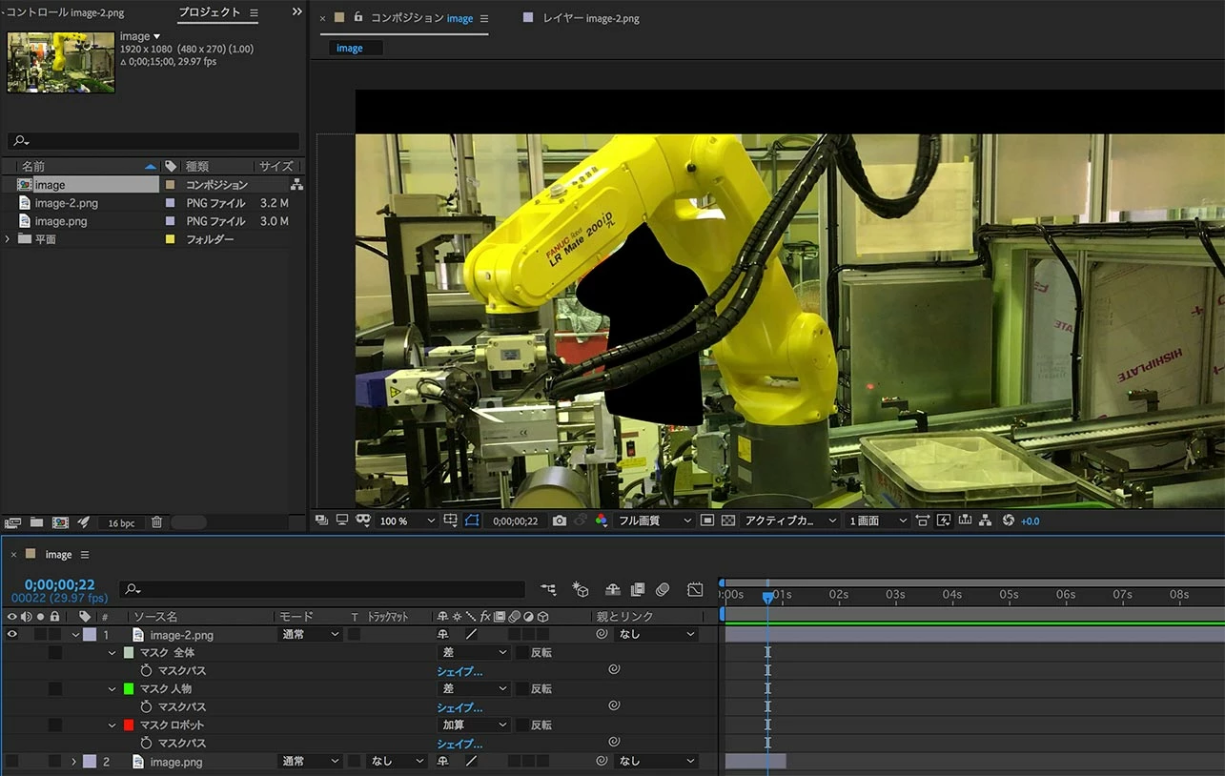Viewport: 1225px width, 776px height.
Task: Create new folder in project panel
Action: click(x=36, y=522)
